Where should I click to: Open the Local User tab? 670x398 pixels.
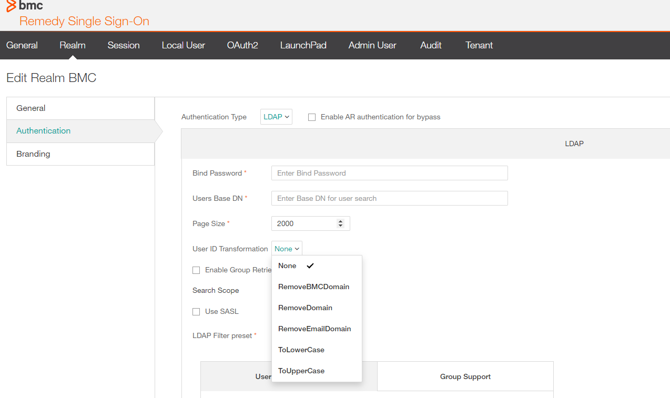184,45
